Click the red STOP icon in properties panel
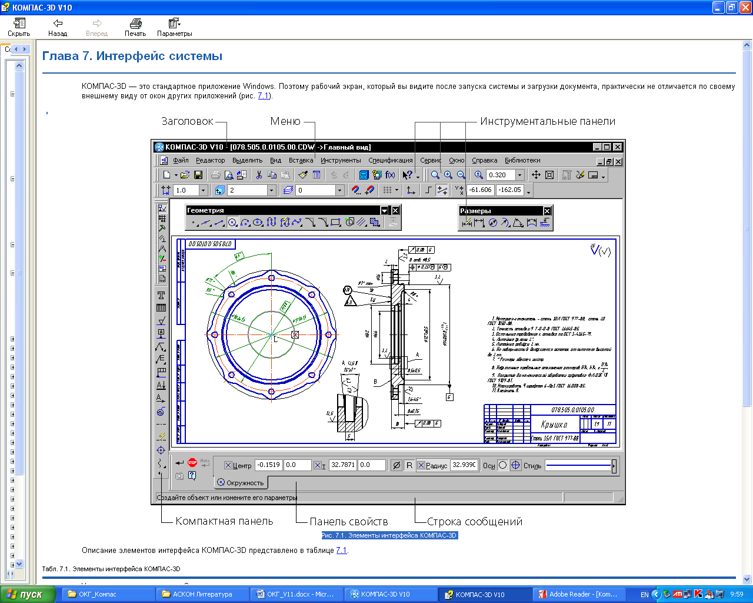 (x=192, y=463)
